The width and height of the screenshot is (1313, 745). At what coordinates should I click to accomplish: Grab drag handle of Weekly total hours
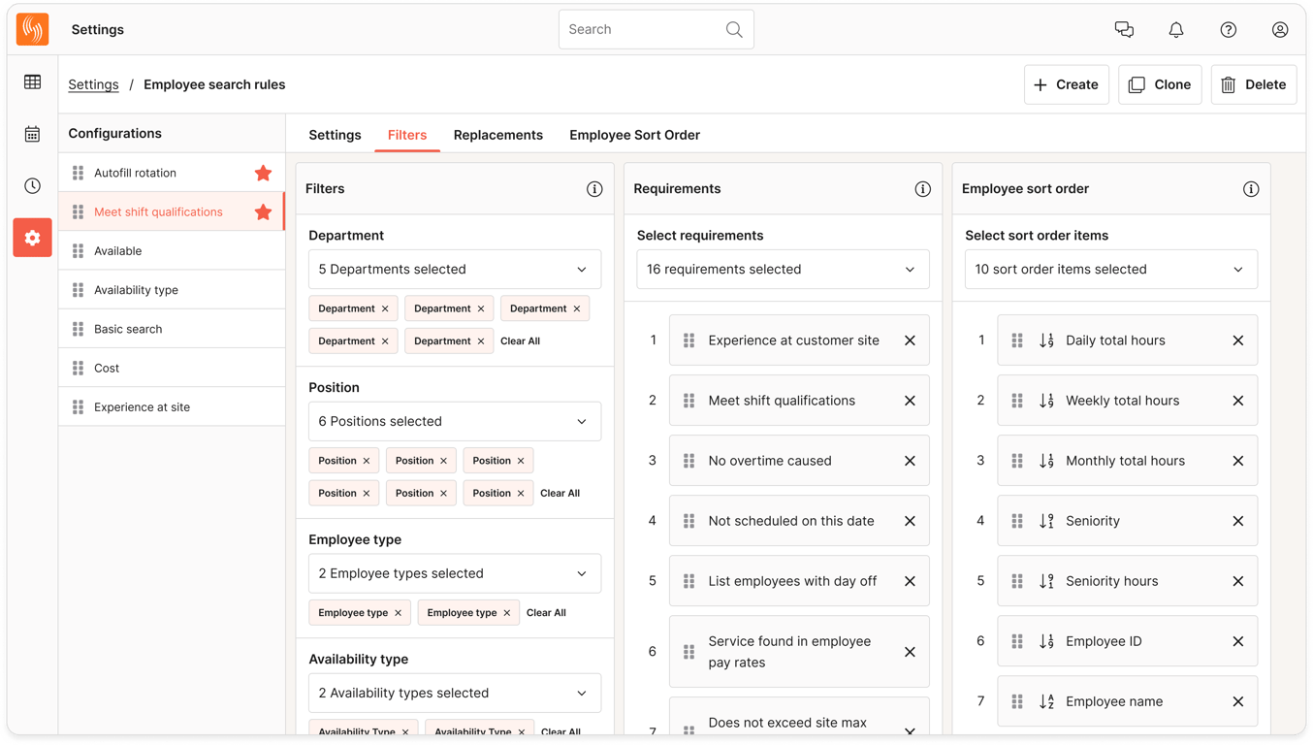(x=1017, y=401)
